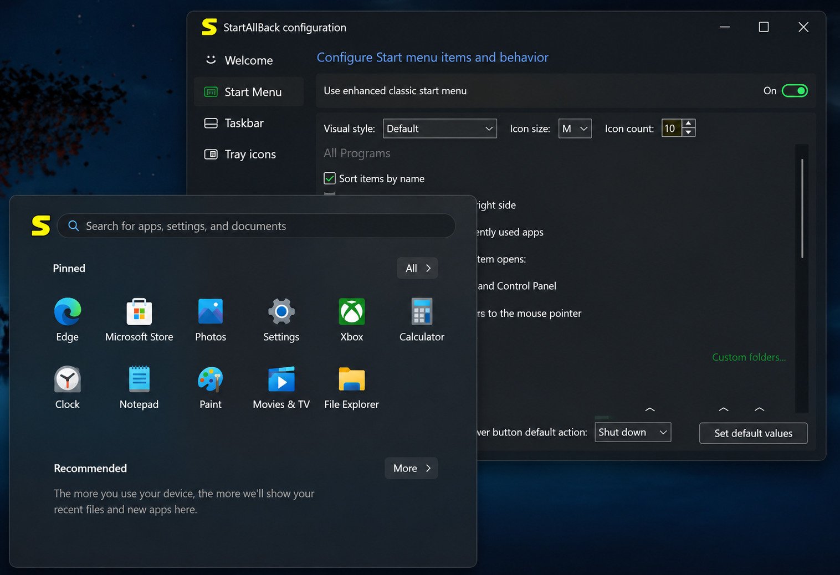Click the StartAllBack logo in title bar
This screenshot has width=840, height=575.
tap(209, 27)
